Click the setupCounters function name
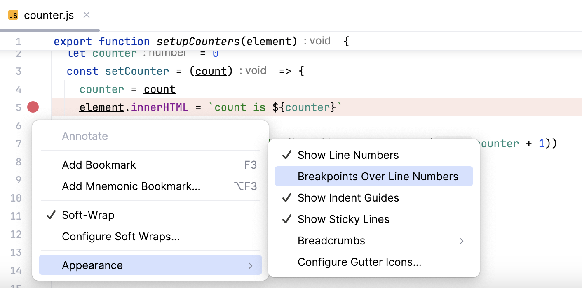582x288 pixels. point(197,41)
